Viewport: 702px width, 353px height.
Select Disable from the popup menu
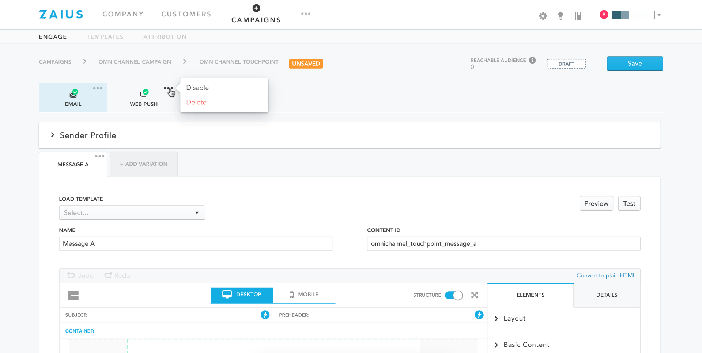[x=197, y=88]
